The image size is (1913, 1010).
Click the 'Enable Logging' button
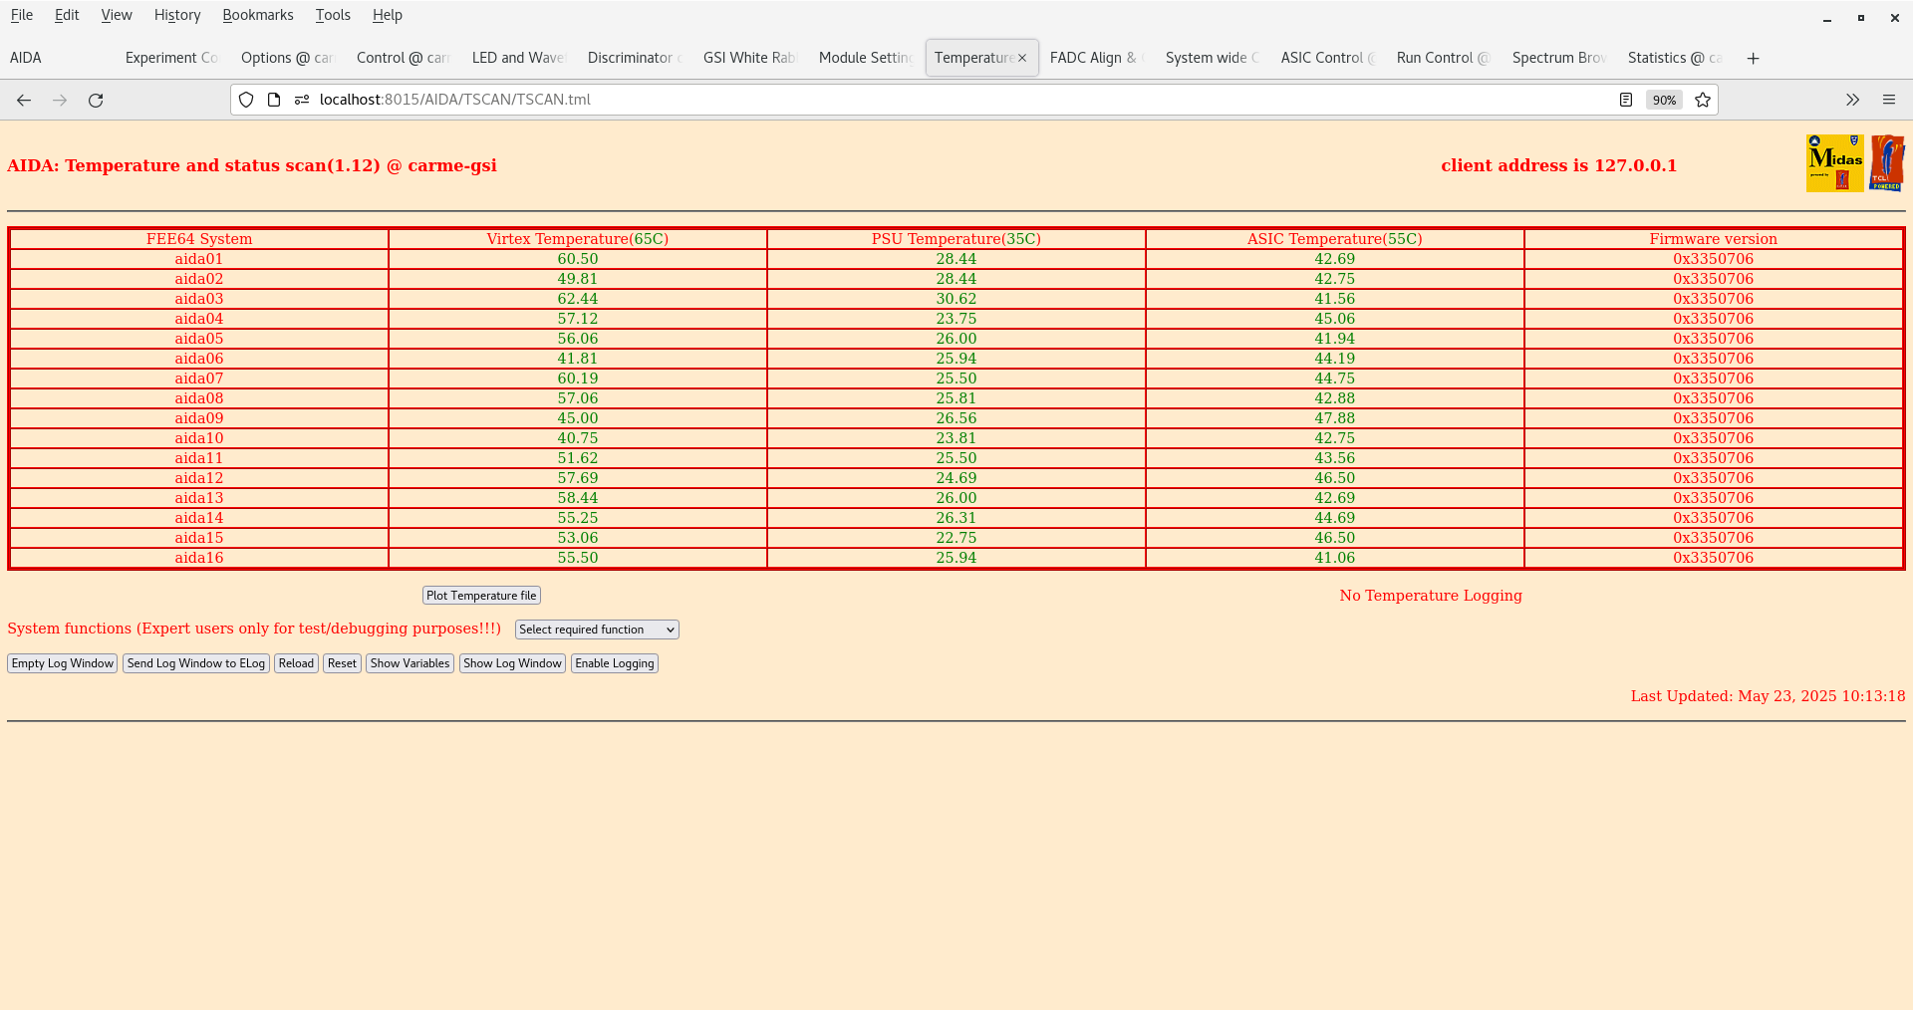pos(614,663)
